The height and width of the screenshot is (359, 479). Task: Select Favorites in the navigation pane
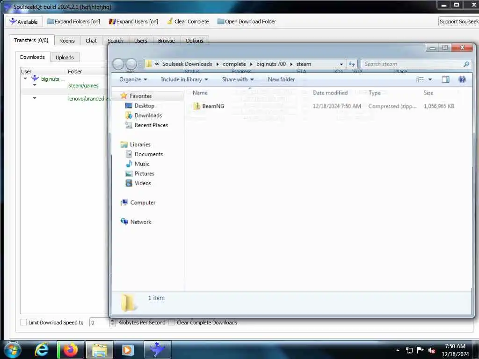pos(140,96)
